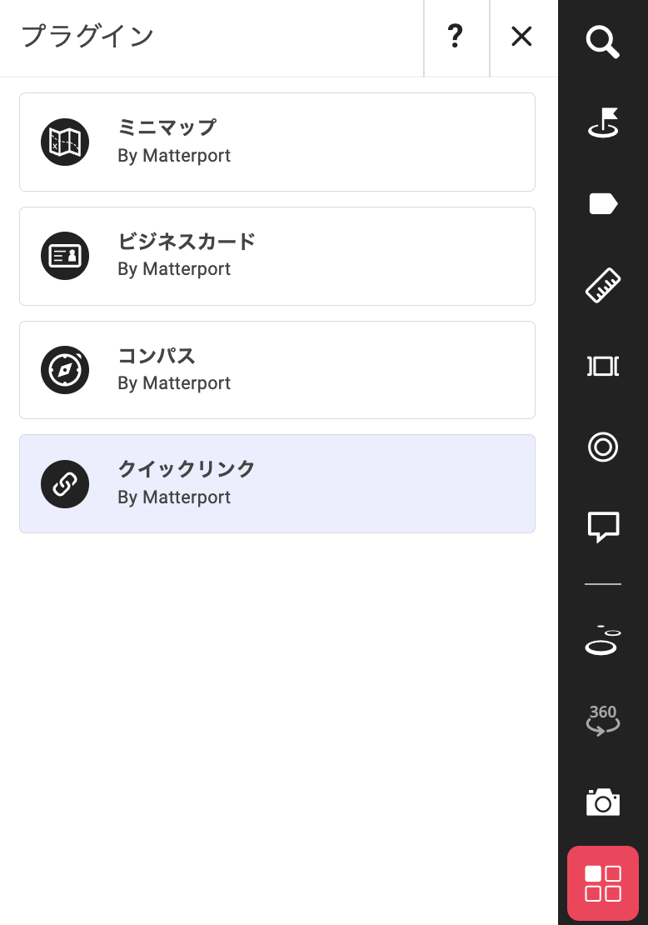Open the Tags tool
Viewport: 648px width, 925px height.
602,204
